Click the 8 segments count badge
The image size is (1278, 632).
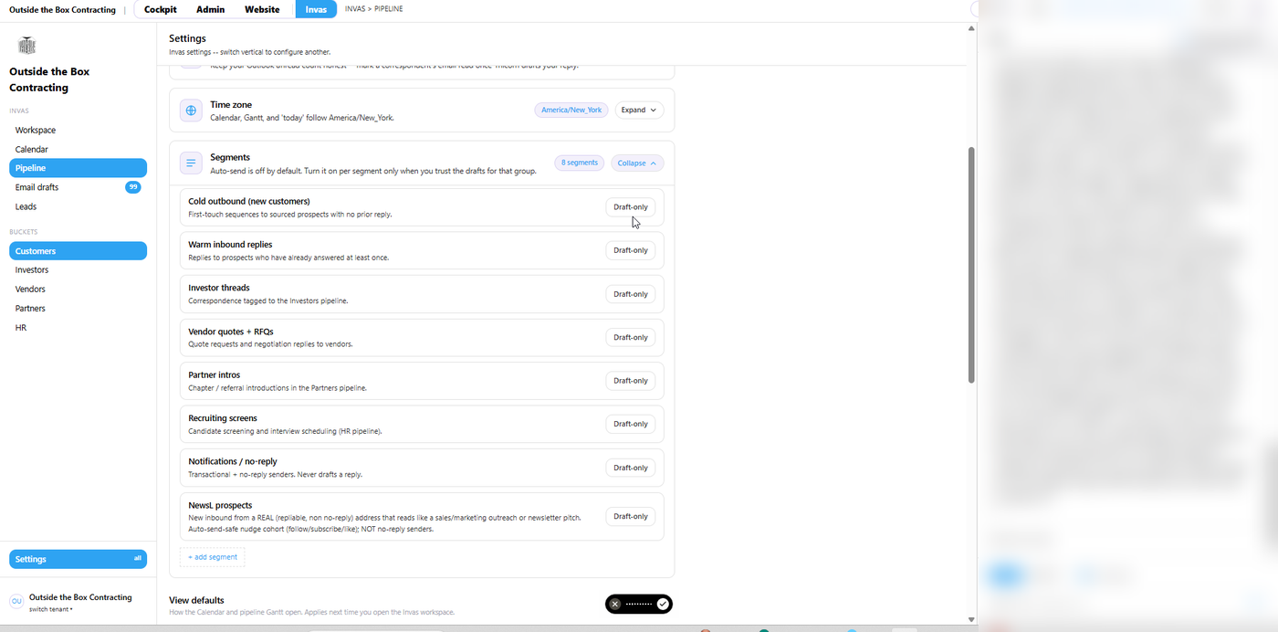point(580,163)
